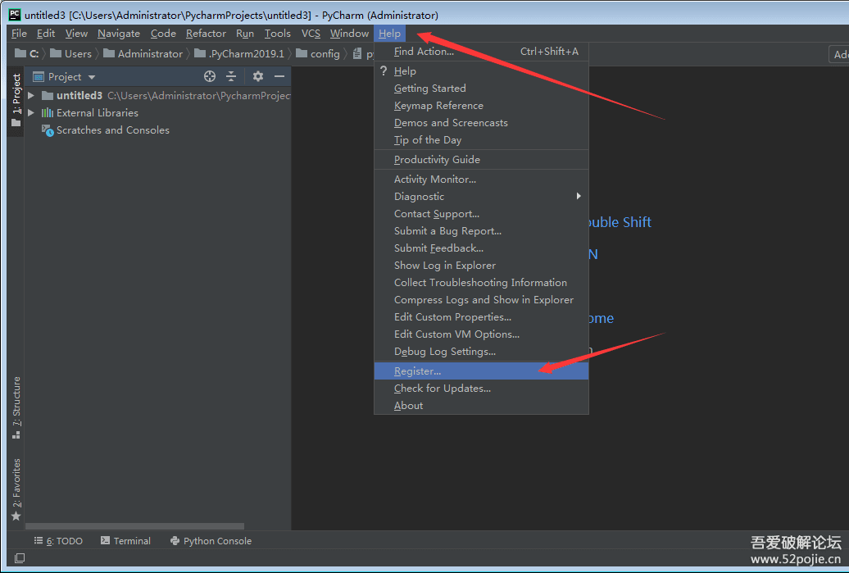The height and width of the screenshot is (573, 849).
Task: Open the Diagnostic submenu arrow
Action: [579, 196]
